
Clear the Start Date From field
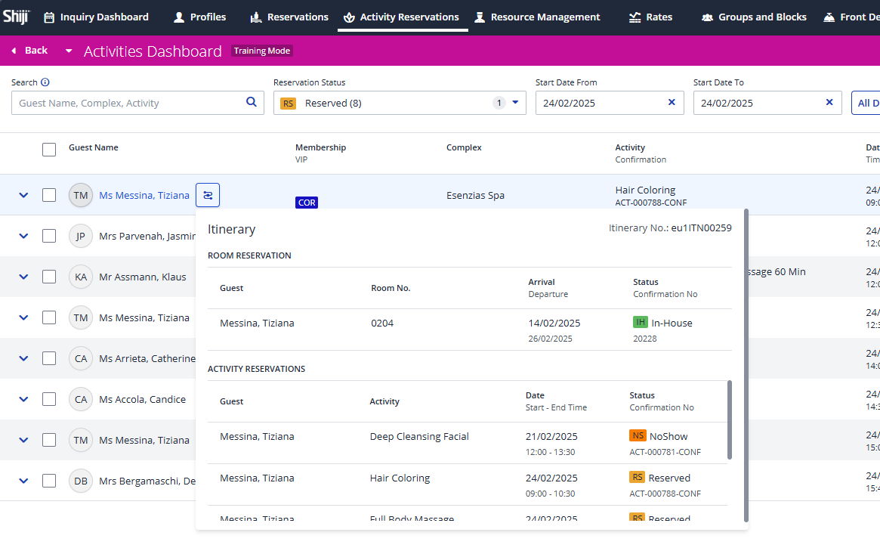tap(672, 103)
